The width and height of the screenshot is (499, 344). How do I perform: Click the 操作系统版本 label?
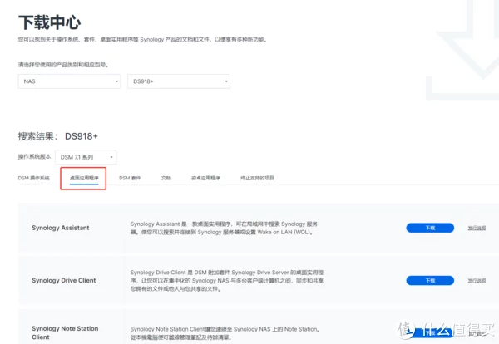click(x=34, y=156)
